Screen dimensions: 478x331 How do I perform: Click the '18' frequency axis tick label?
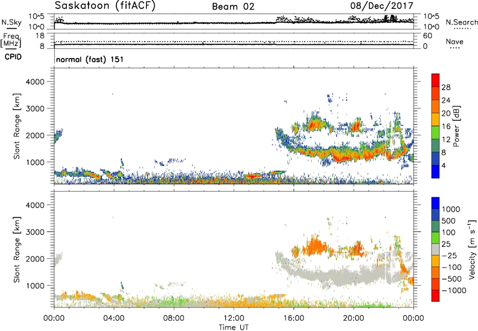(x=40, y=36)
